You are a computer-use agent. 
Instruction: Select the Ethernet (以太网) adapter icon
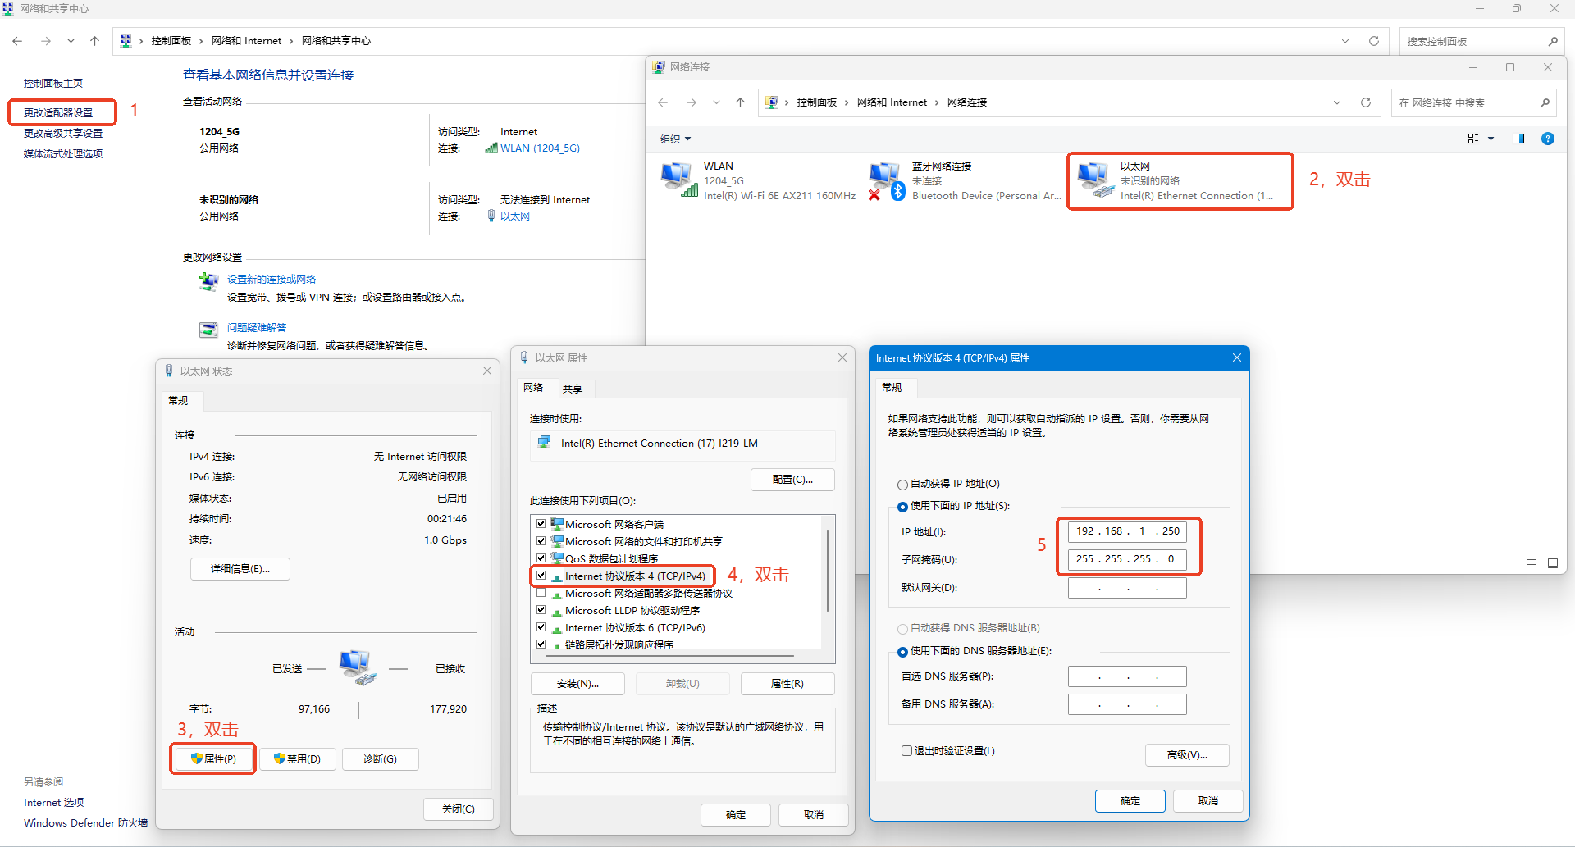pyautogui.click(x=1095, y=180)
